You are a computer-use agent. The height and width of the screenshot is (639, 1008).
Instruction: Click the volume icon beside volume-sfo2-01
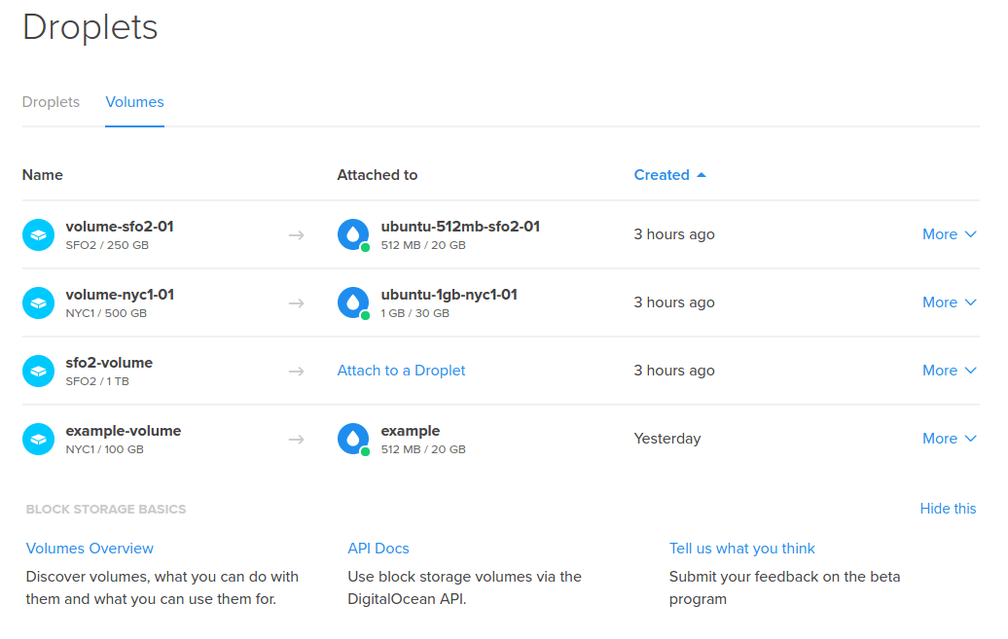(x=39, y=234)
